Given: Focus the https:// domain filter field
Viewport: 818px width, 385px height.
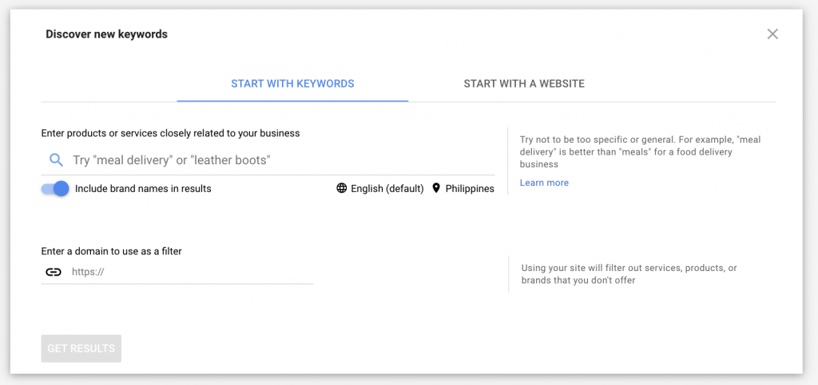Looking at the screenshot, I should (x=177, y=272).
